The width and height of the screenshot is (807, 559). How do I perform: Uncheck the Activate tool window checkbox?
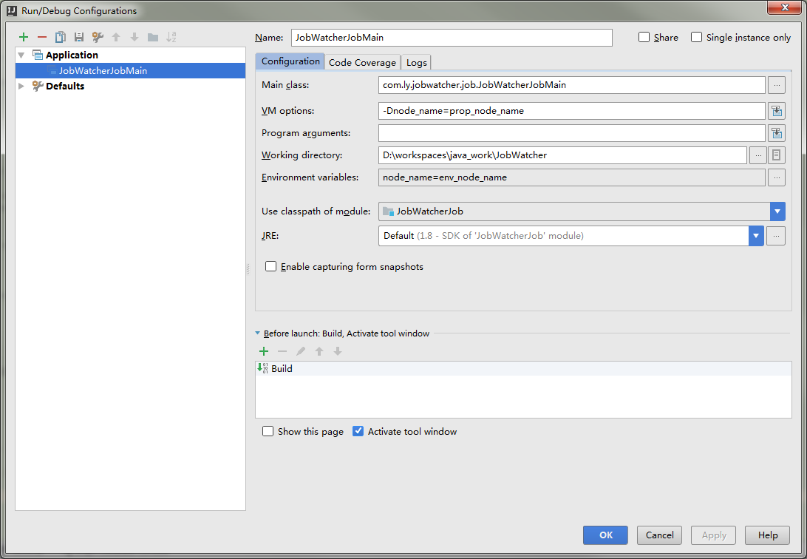[x=358, y=431]
